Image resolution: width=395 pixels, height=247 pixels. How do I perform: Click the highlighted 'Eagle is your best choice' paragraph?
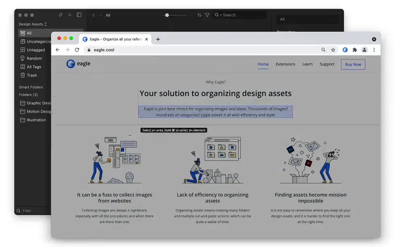pyautogui.click(x=216, y=112)
